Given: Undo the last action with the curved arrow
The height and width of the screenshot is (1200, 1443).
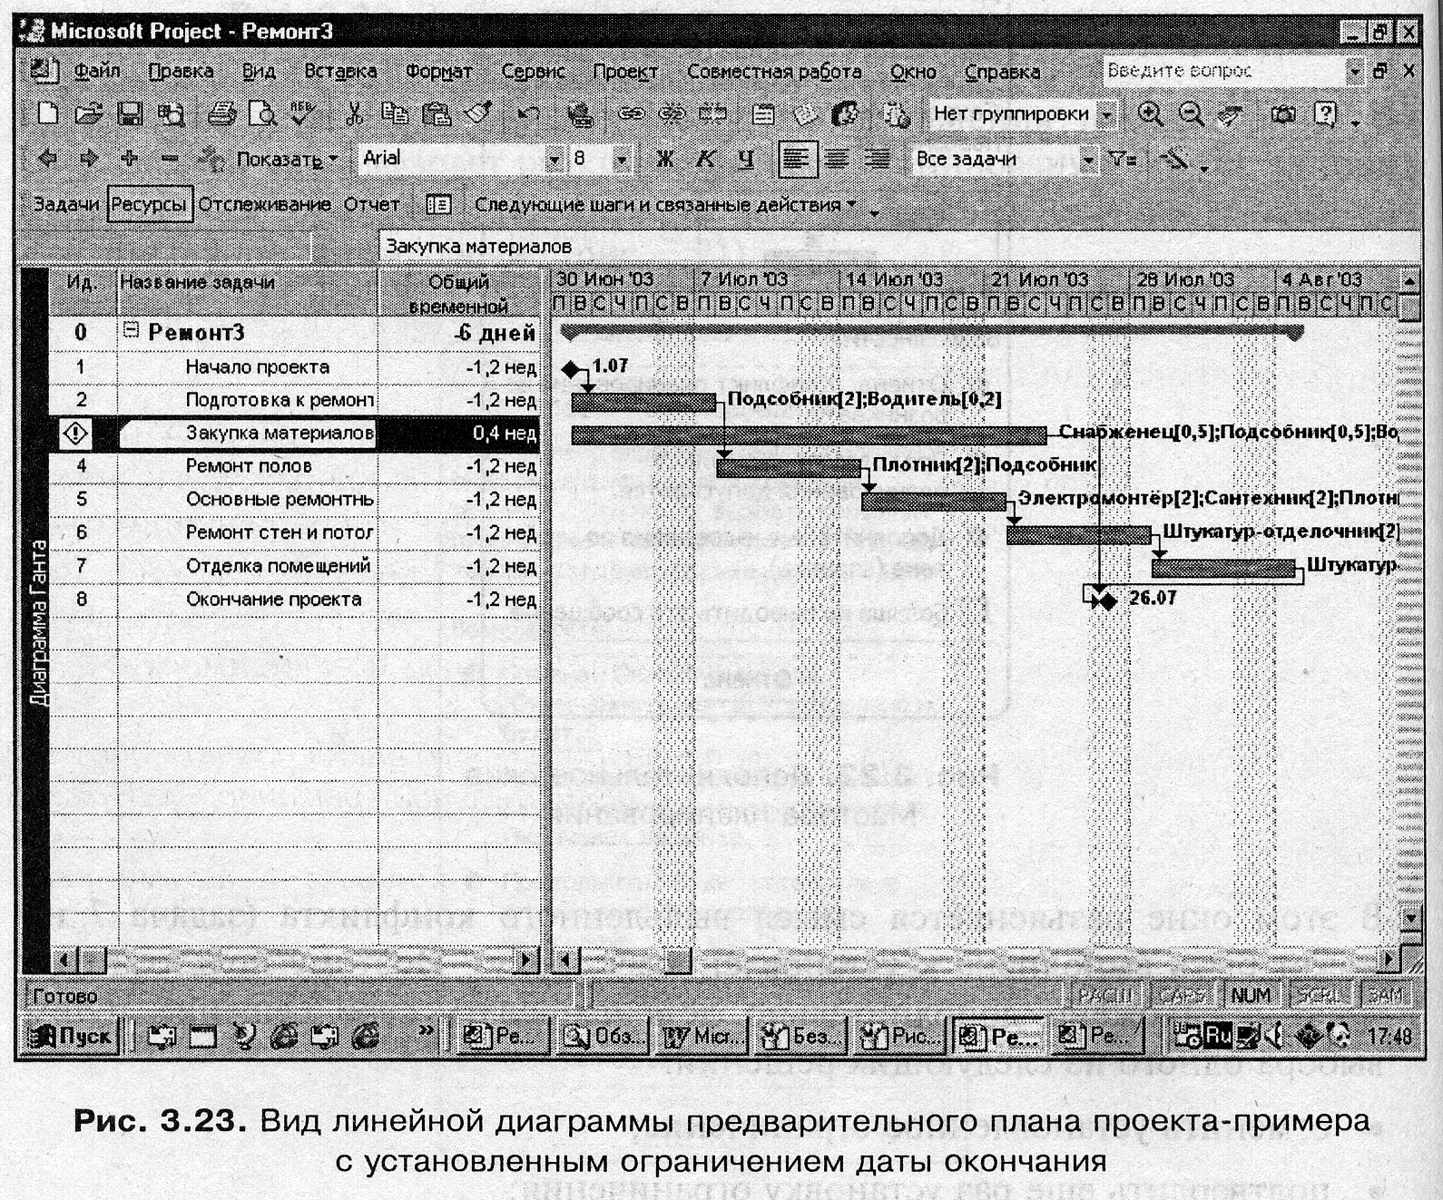Looking at the screenshot, I should (x=528, y=113).
